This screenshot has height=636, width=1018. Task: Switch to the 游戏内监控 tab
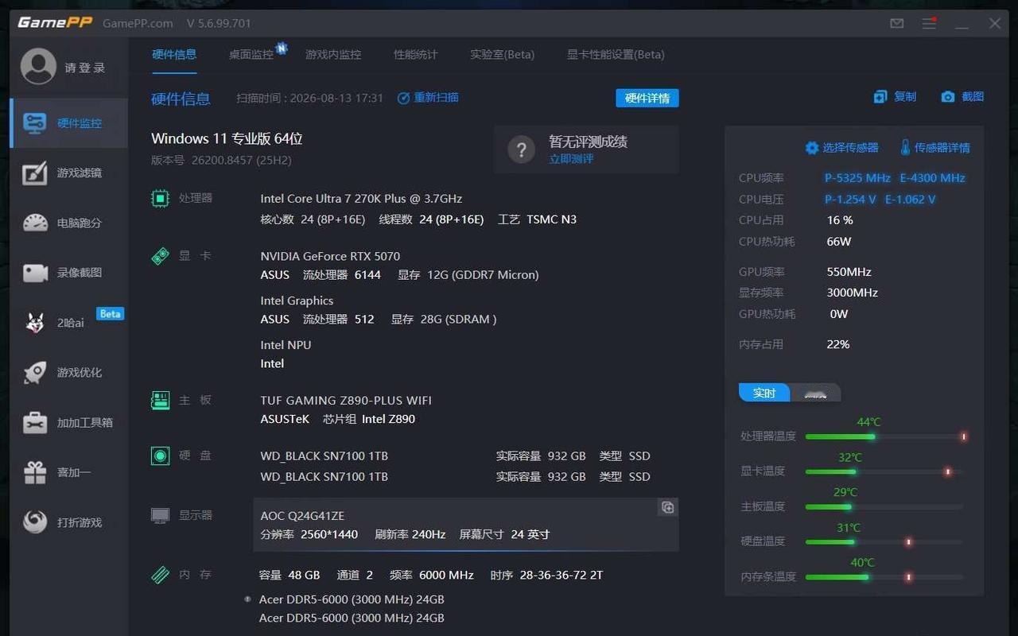(x=333, y=55)
